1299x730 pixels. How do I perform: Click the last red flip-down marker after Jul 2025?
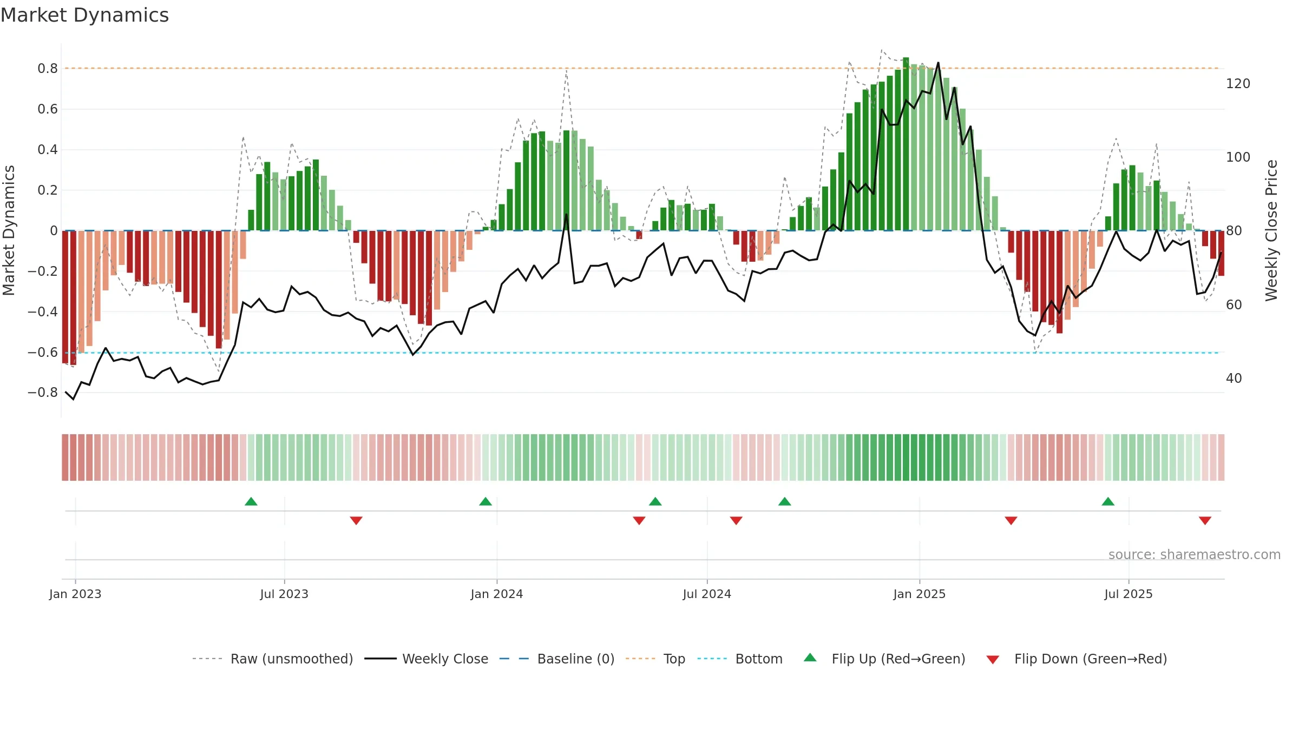[x=1205, y=520]
